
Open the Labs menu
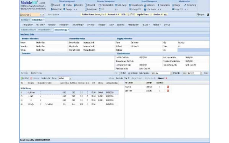pyautogui.click(x=111, y=25)
